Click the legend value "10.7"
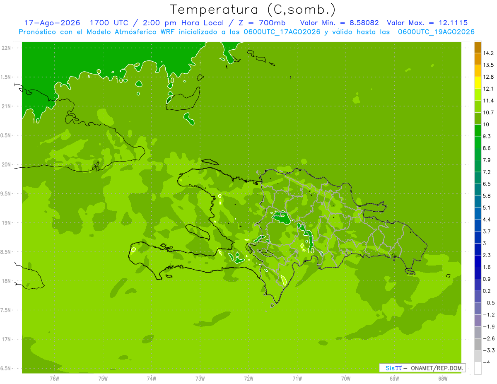Screen dimensions: 497x384 pos(488,113)
